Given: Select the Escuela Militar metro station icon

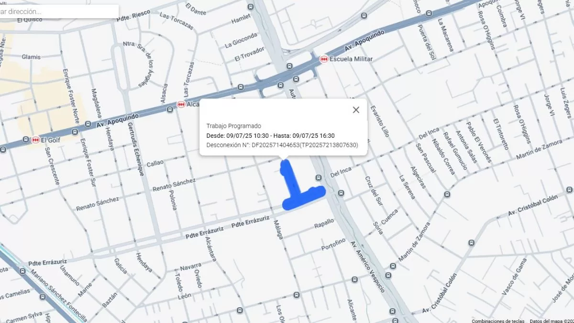Looking at the screenshot, I should pyautogui.click(x=324, y=59).
